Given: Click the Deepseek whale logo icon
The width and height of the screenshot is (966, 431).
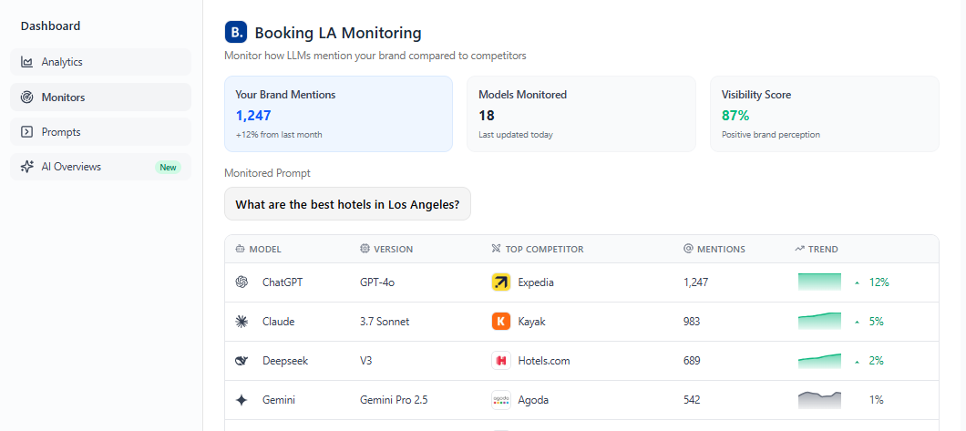Looking at the screenshot, I should 241,361.
